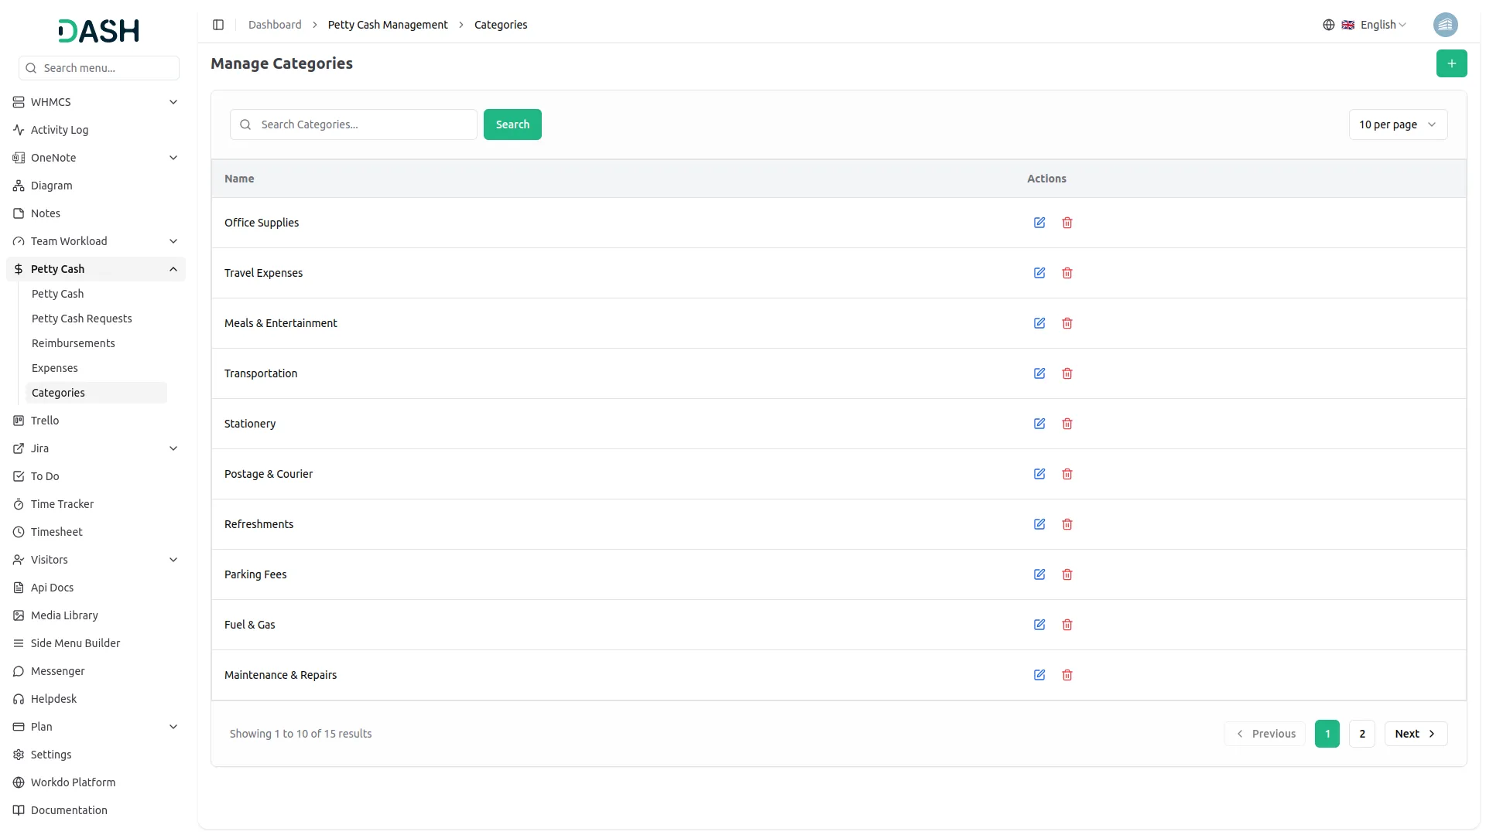Open the user avatar menu
Viewport: 1486px width, 835px height.
click(1445, 25)
